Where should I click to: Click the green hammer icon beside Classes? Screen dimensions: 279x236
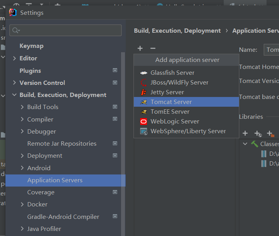(254, 144)
